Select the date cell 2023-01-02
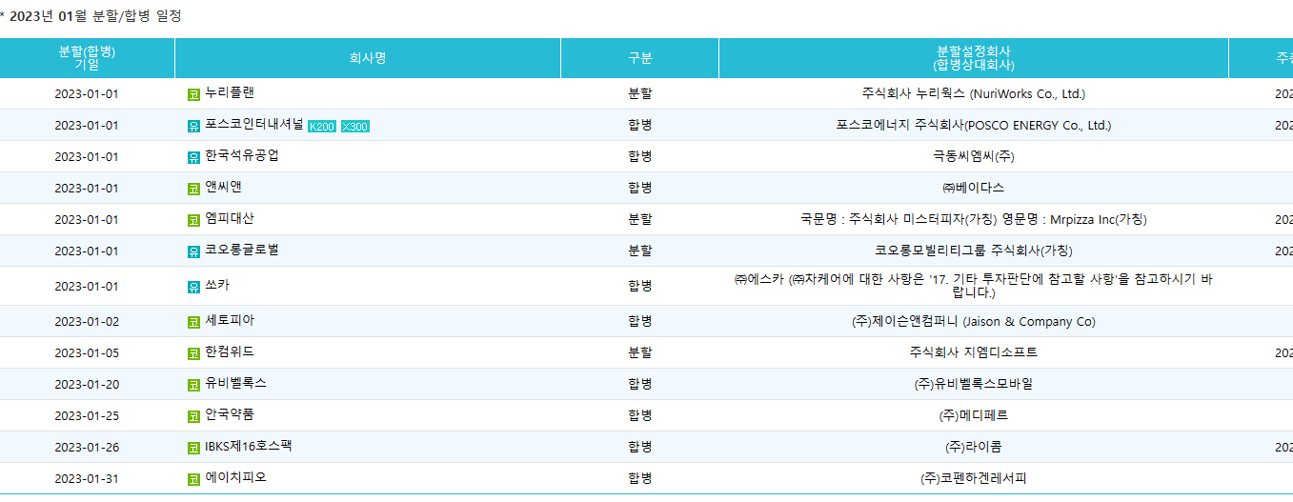1293x502 pixels. 87,322
